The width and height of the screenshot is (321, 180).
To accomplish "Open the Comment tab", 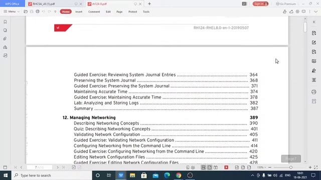I will tap(94, 11).
